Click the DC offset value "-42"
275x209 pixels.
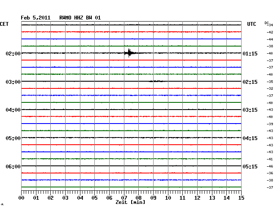coord(270,32)
